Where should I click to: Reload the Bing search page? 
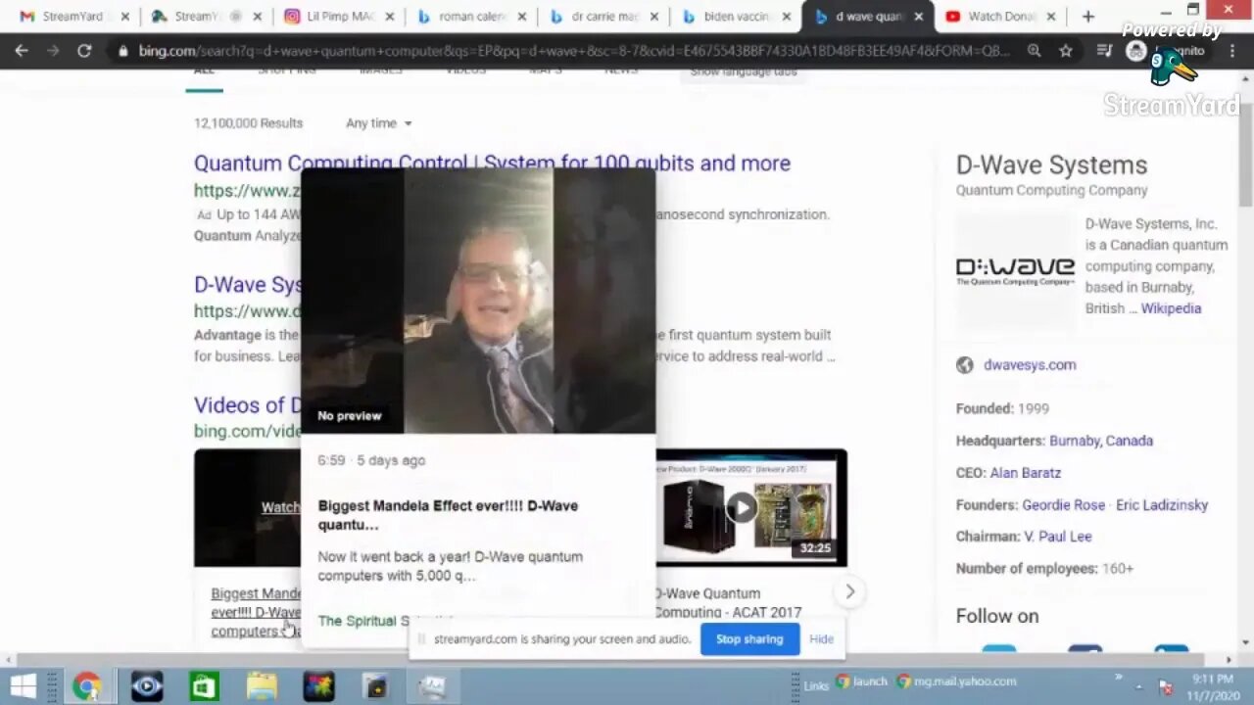[84, 51]
